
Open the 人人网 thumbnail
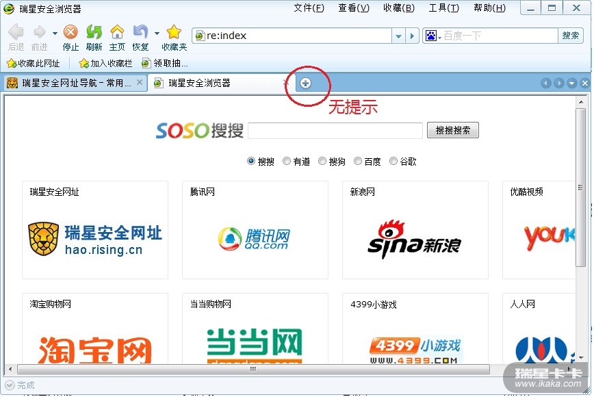click(x=539, y=329)
